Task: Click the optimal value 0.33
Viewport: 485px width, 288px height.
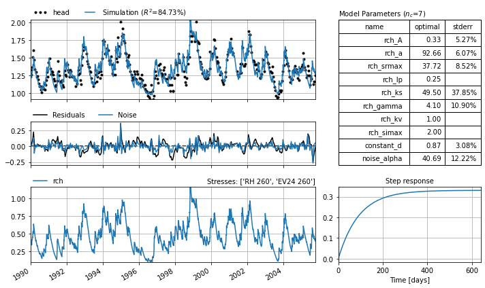Action: pos(433,40)
